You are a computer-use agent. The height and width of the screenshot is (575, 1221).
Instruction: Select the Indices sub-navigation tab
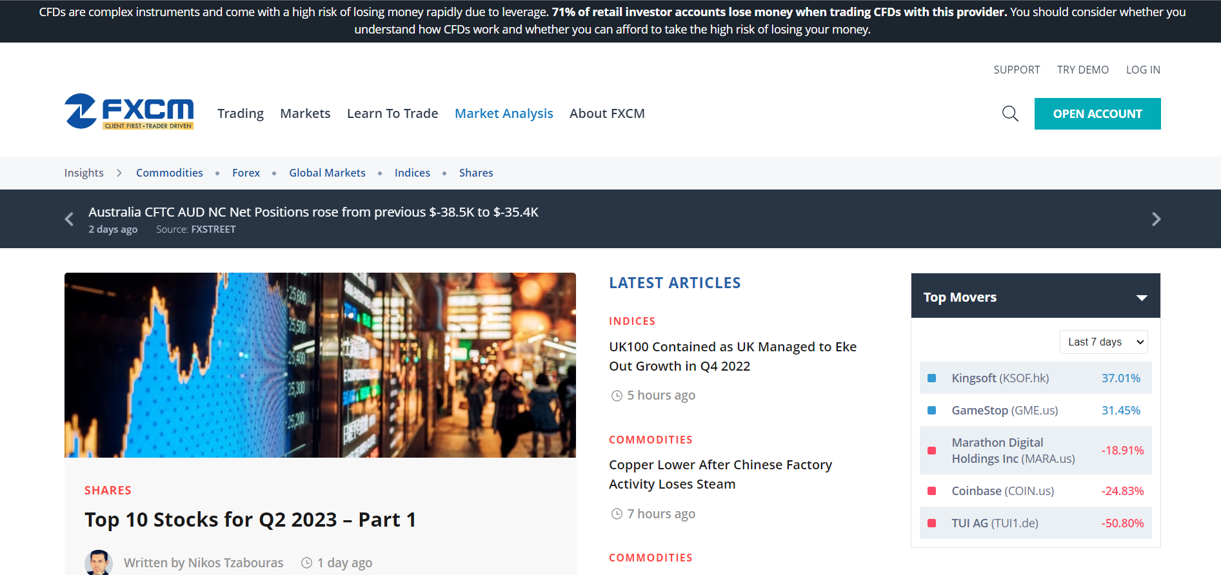tap(412, 173)
